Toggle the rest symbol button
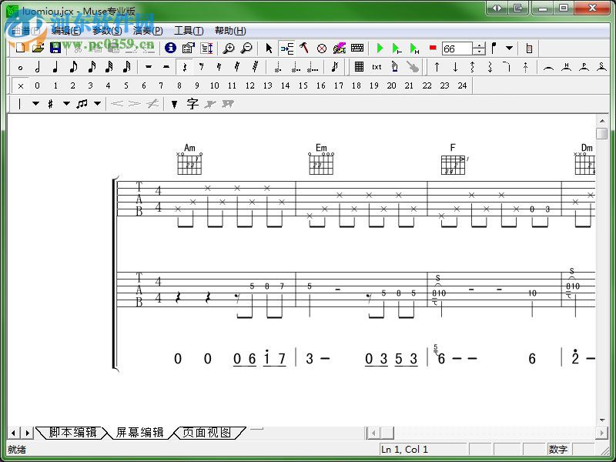Image resolution: width=616 pixels, height=462 pixels. click(182, 68)
